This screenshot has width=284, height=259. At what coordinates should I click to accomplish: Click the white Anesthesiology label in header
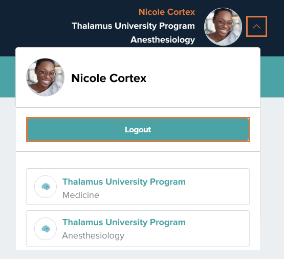(x=163, y=39)
